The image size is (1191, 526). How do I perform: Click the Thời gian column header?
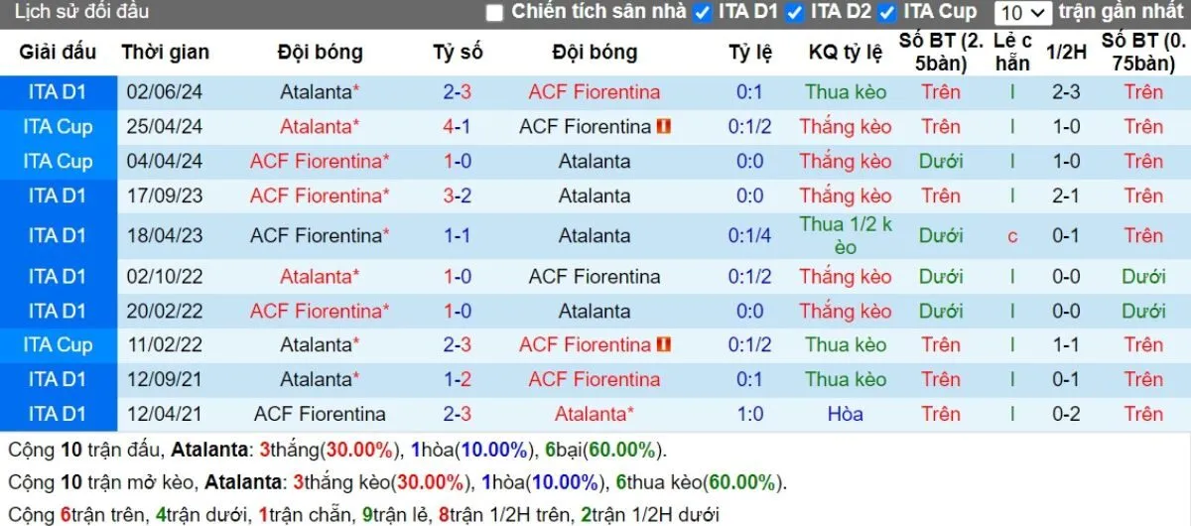165,53
